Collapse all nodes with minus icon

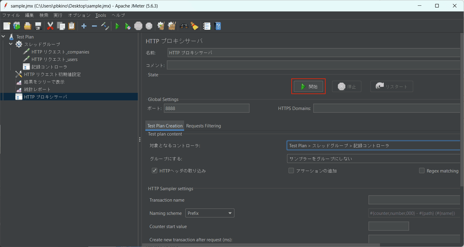coord(94,26)
